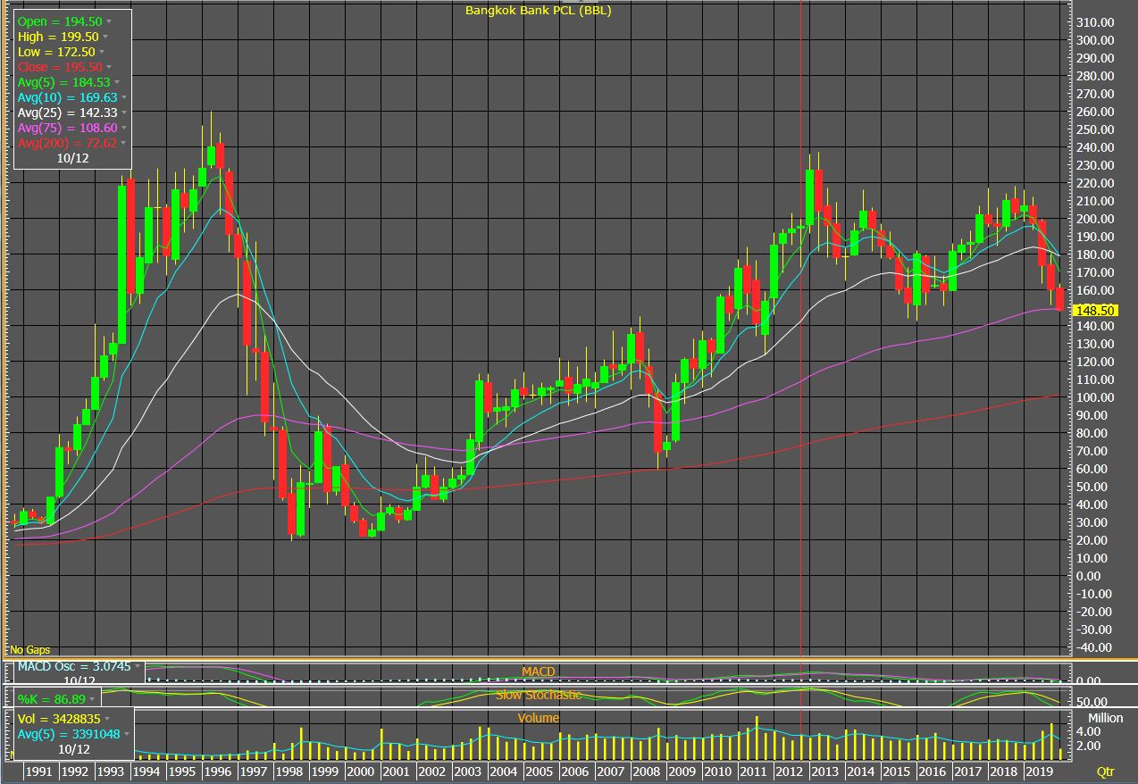The image size is (1138, 784).
Task: Expand the Avg(10) = 169.63 dropdown arrow
Action: 122,97
